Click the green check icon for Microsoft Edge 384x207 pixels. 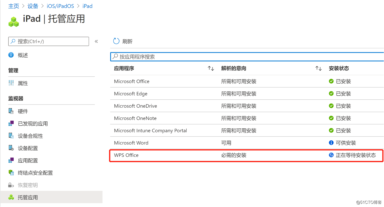point(331,94)
